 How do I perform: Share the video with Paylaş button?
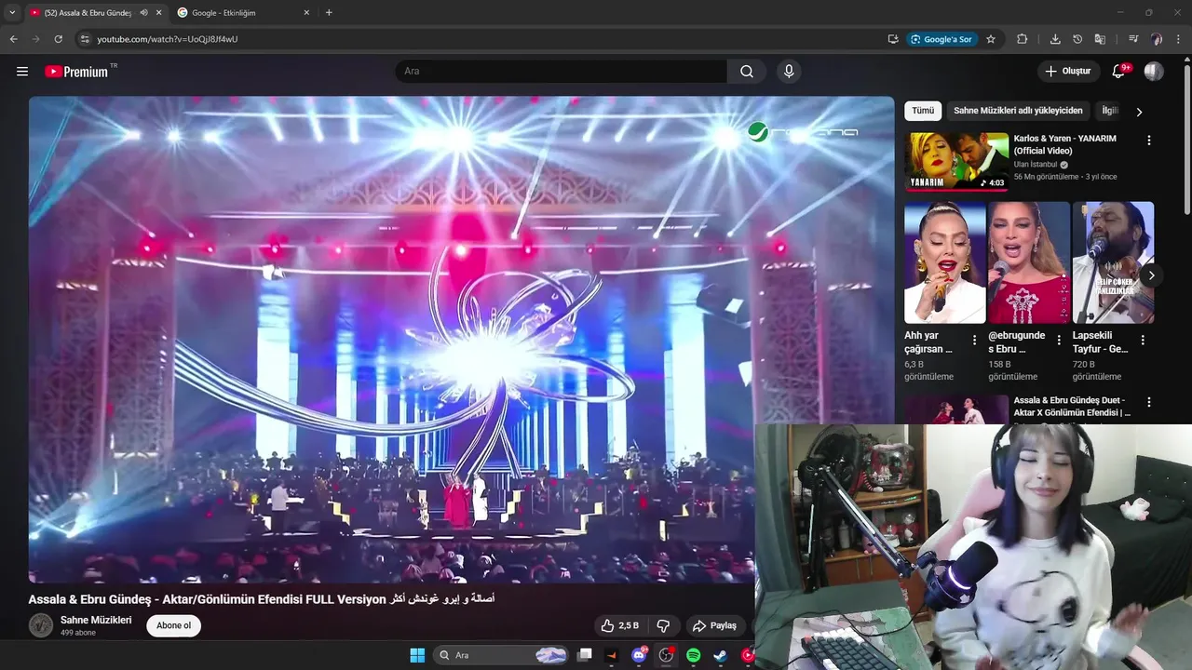click(x=714, y=625)
